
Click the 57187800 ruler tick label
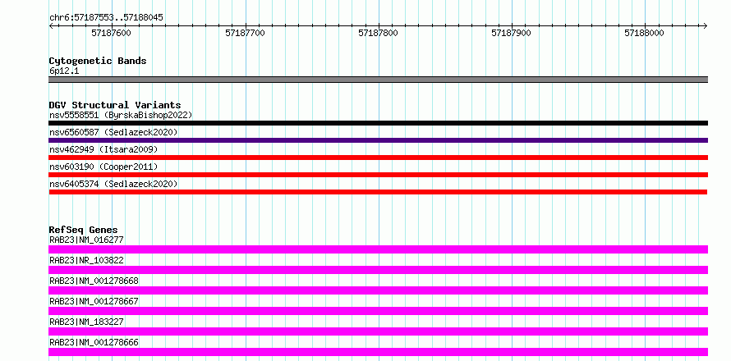[378, 33]
